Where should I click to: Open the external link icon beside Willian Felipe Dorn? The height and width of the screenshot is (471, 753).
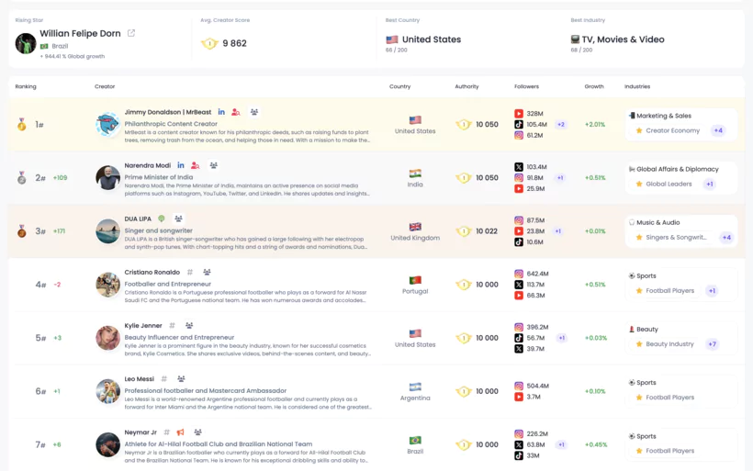(131, 33)
